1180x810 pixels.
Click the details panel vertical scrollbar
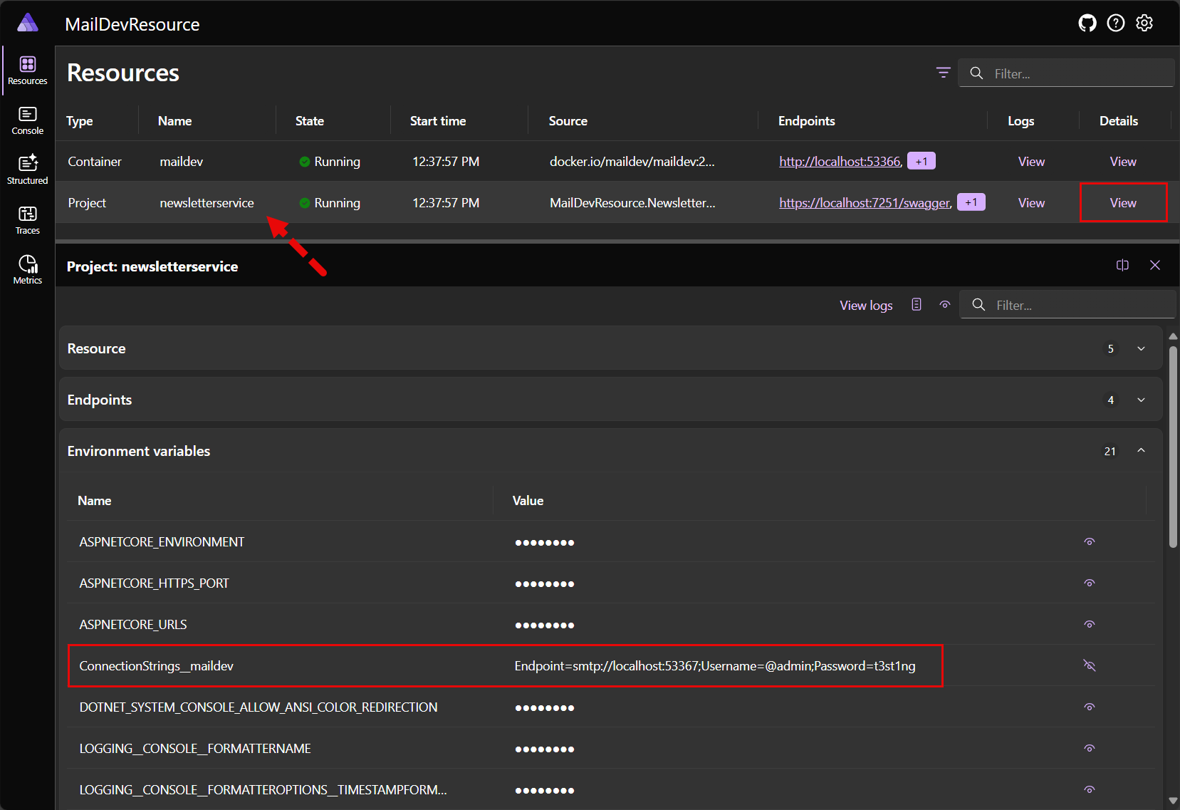click(x=1173, y=447)
